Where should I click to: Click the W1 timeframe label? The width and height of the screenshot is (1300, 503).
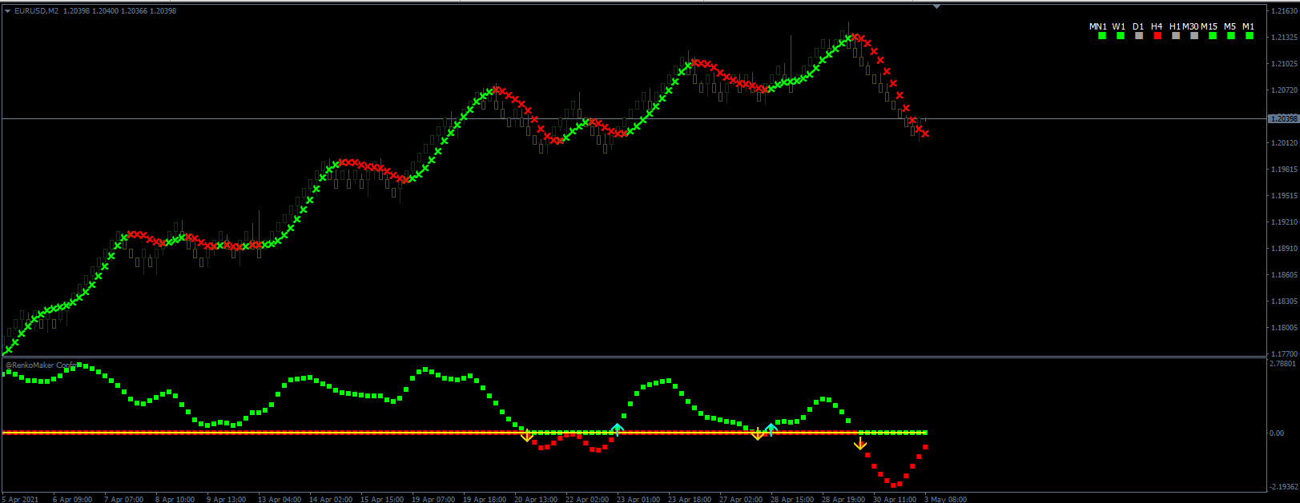tap(1118, 26)
